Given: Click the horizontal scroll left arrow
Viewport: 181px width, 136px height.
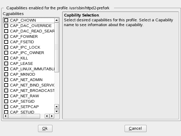Looking at the screenshot, I should pos(5,116).
